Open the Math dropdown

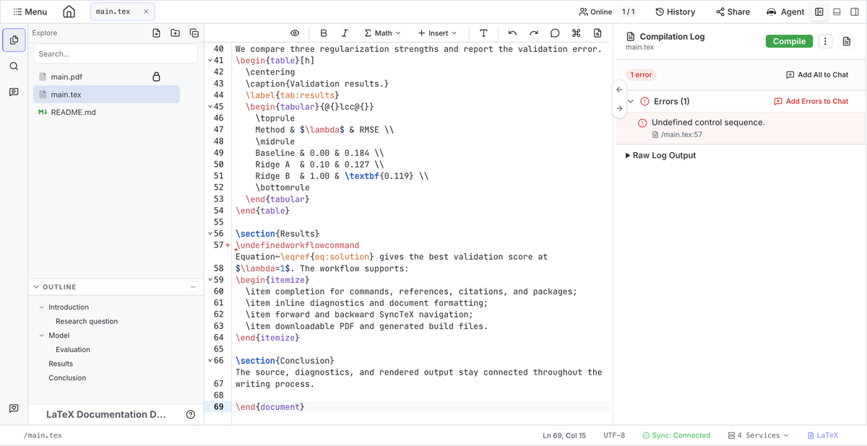click(x=382, y=33)
